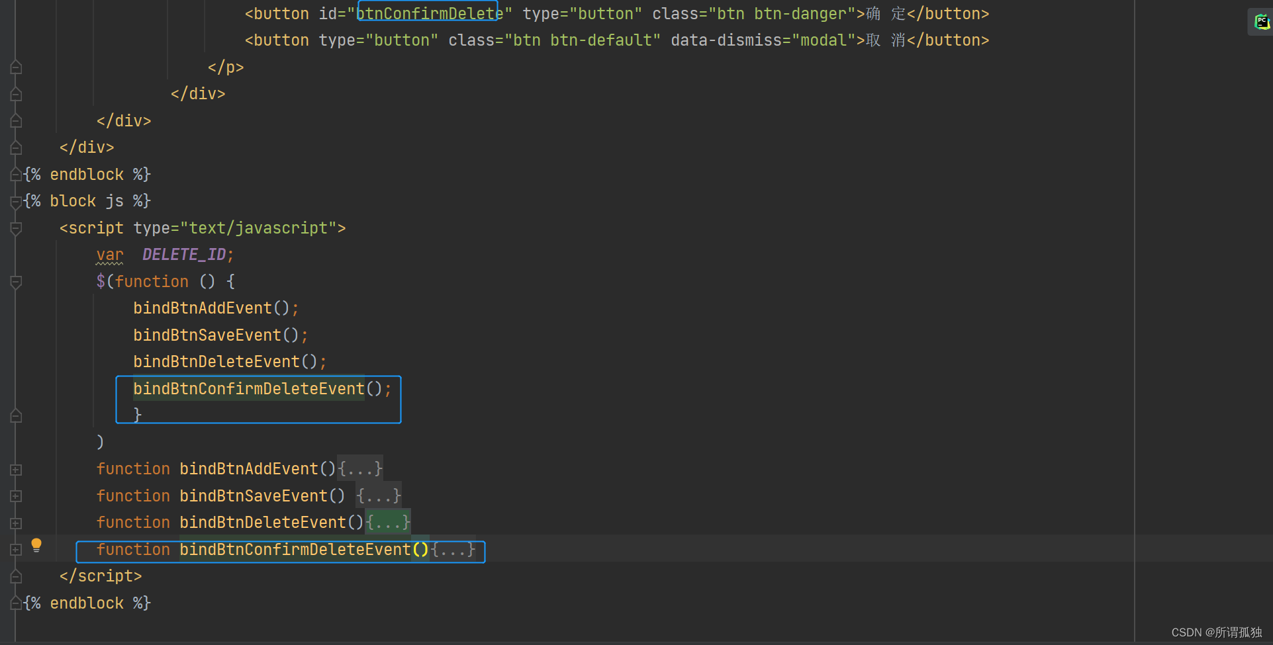Collapse the script tag fold marker
1273x645 pixels.
[16, 229]
